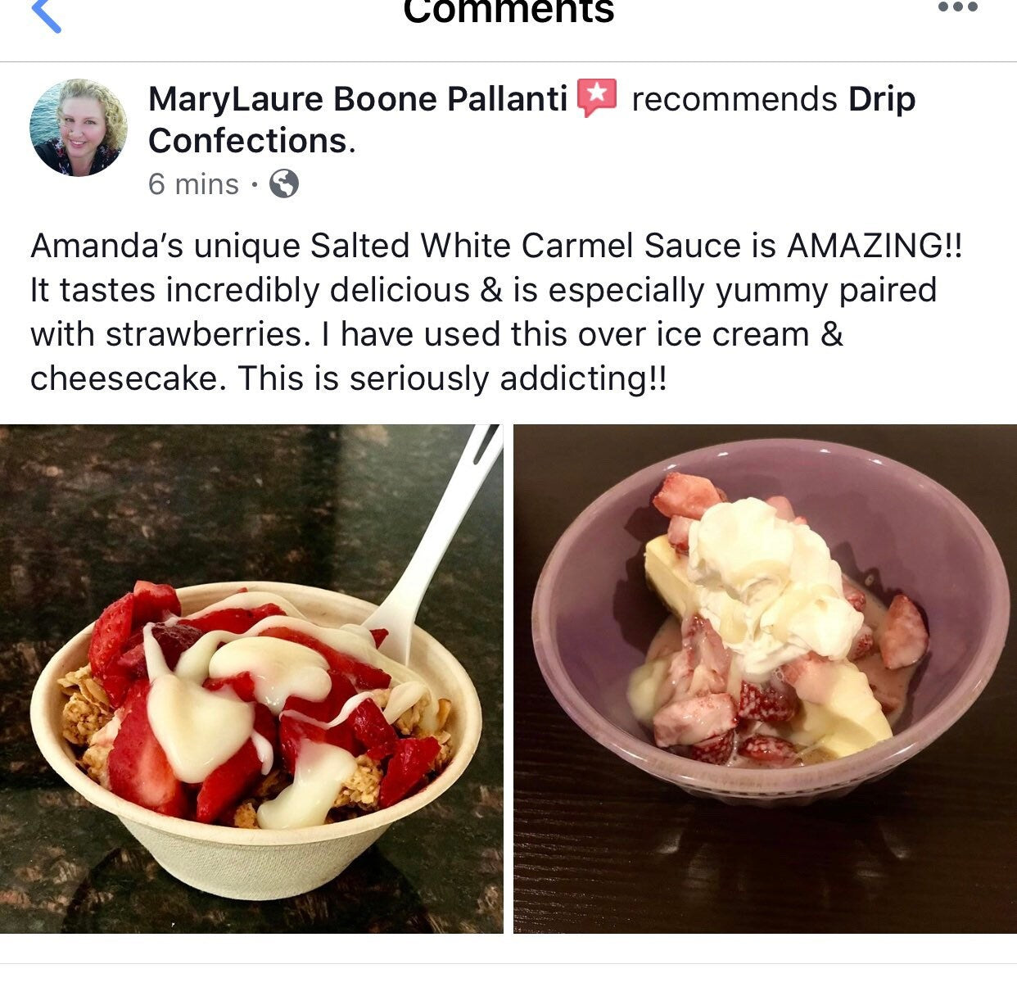The width and height of the screenshot is (1017, 987).
Task: Tap the word Confections in page name
Action: tap(248, 140)
